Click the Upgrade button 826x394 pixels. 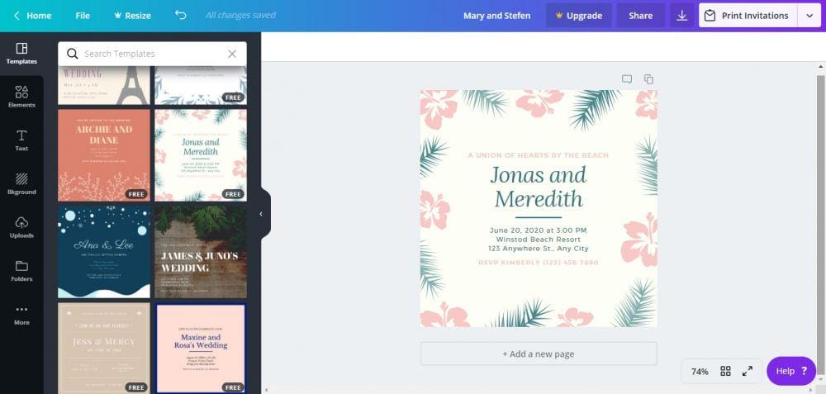[578, 16]
